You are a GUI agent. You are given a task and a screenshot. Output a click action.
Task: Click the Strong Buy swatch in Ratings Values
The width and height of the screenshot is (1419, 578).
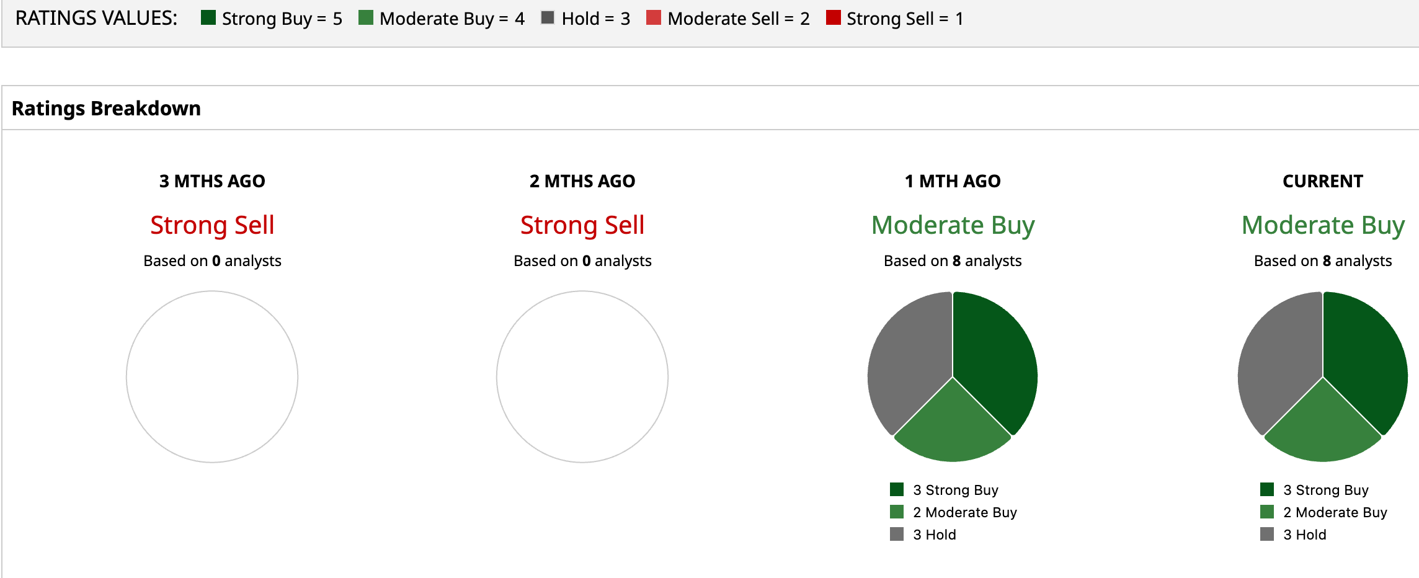coord(208,18)
